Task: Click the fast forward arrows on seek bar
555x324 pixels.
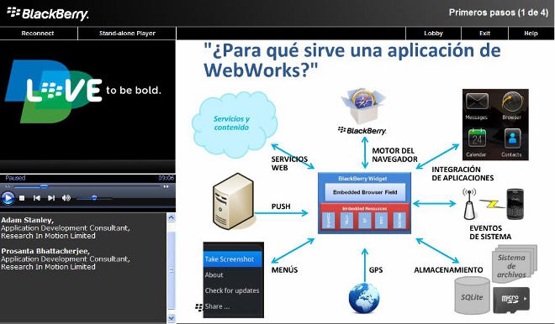Action: click(166, 186)
